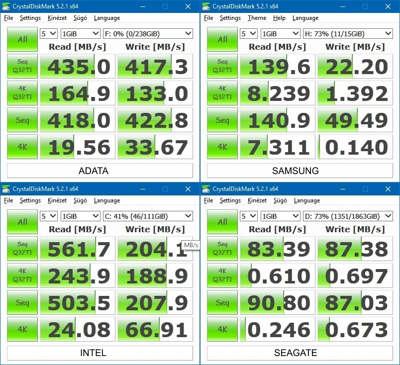Expand the C: 41% drive selector
The width and height of the screenshot is (400, 365).
pyautogui.click(x=147, y=216)
